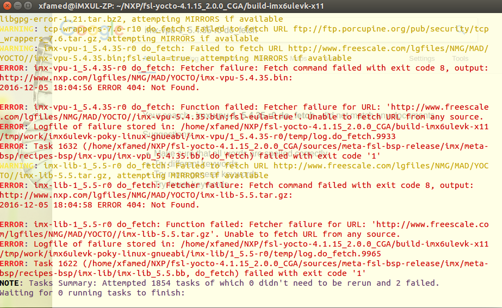Open the nxp.com imx-vpu-5.4.35.bin URL
502x308 pixels.
tap(146, 78)
